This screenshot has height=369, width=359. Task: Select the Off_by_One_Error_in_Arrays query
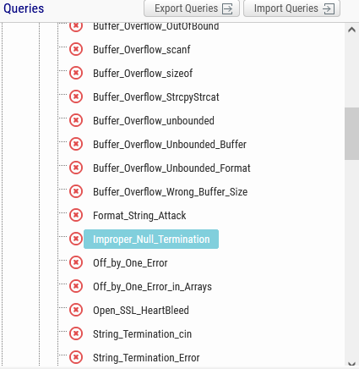click(x=152, y=287)
